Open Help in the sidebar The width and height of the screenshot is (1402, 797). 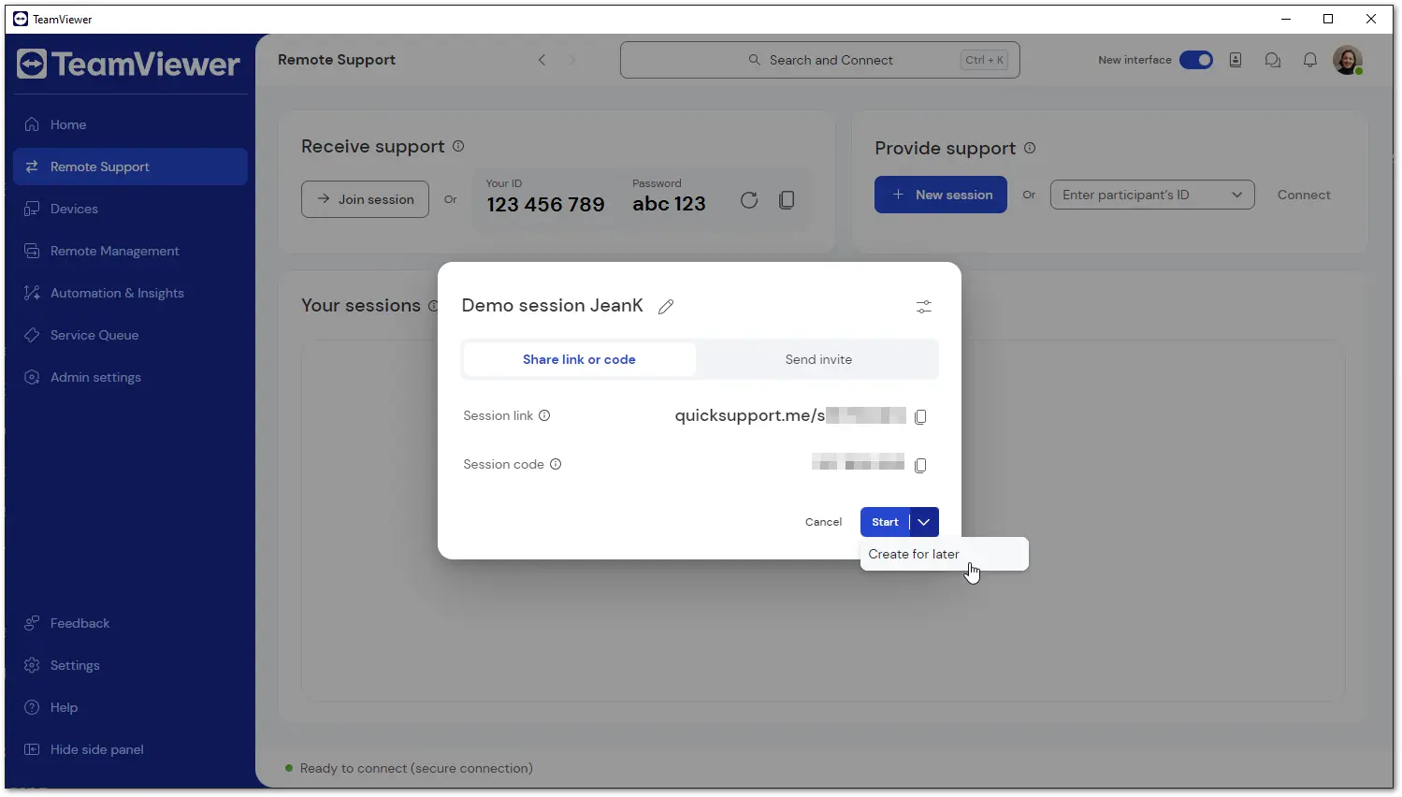coord(131,707)
